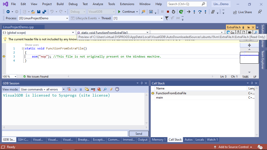Click the Show uses code lens link
267x150 pixels.
click(x=32, y=45)
